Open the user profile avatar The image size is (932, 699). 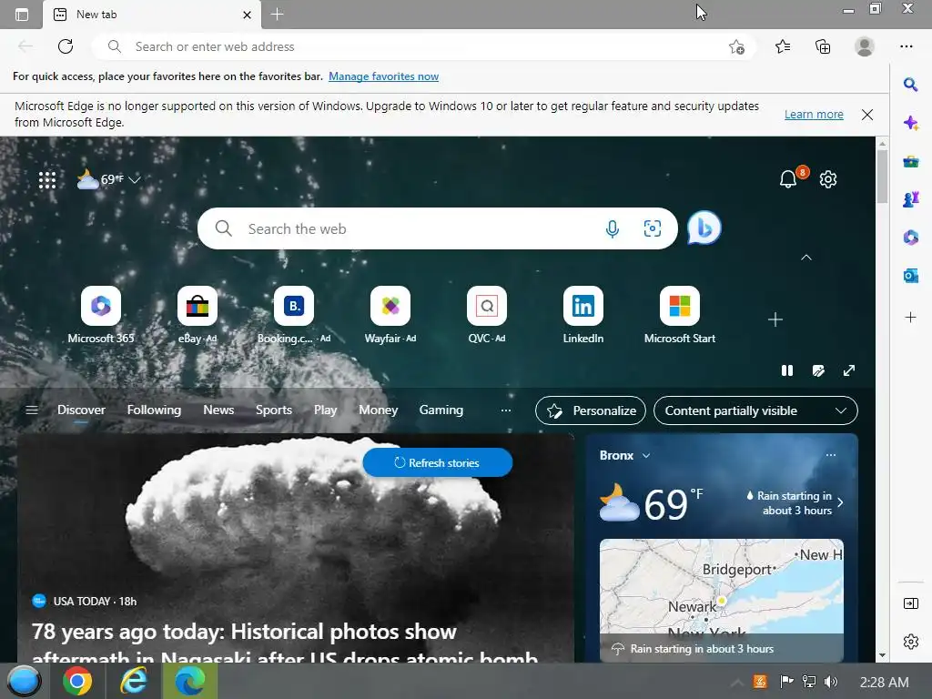pyautogui.click(x=865, y=46)
